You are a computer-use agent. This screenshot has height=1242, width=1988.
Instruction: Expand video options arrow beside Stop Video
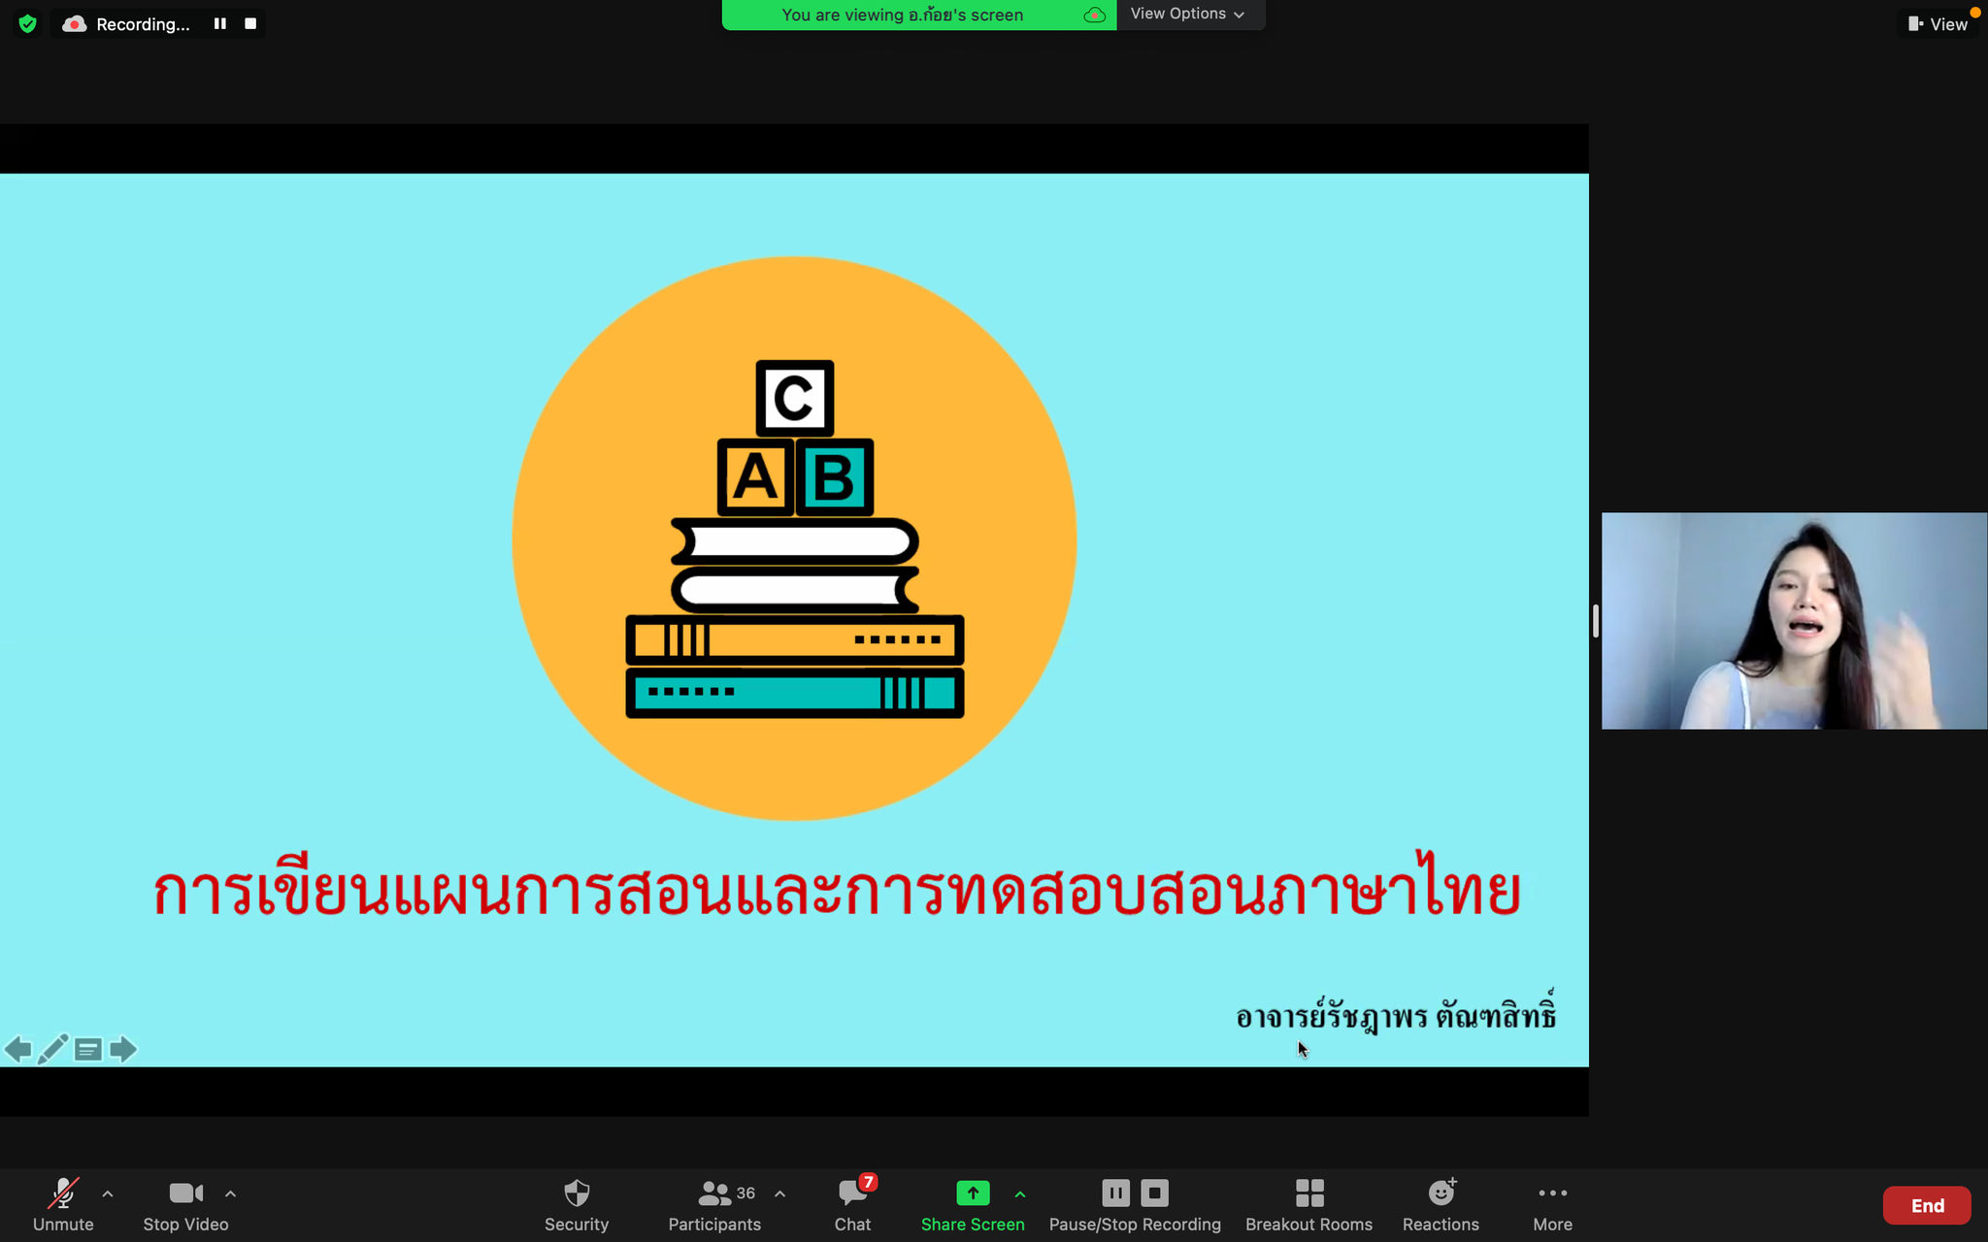pos(230,1193)
